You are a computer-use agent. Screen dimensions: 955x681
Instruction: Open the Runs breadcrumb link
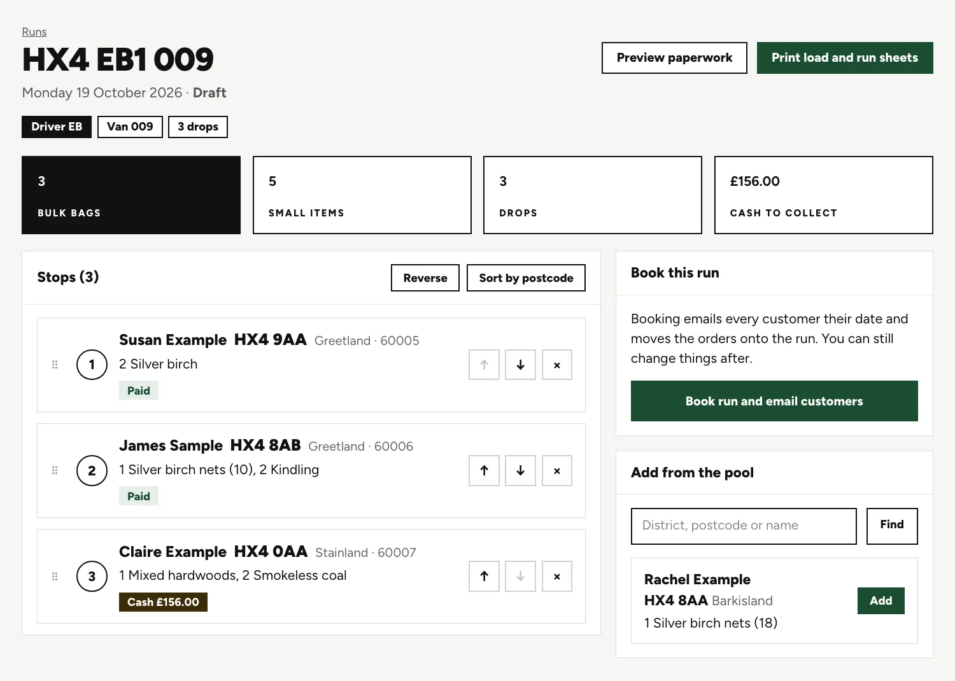[34, 32]
